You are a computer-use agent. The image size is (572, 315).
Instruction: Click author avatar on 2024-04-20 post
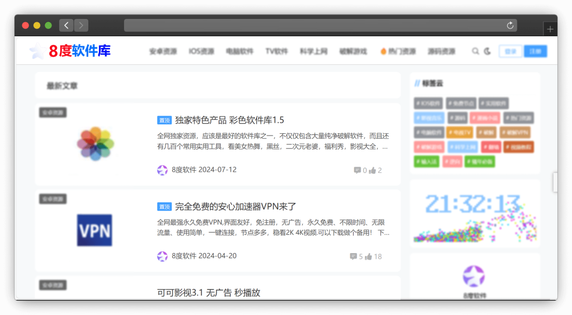click(163, 256)
